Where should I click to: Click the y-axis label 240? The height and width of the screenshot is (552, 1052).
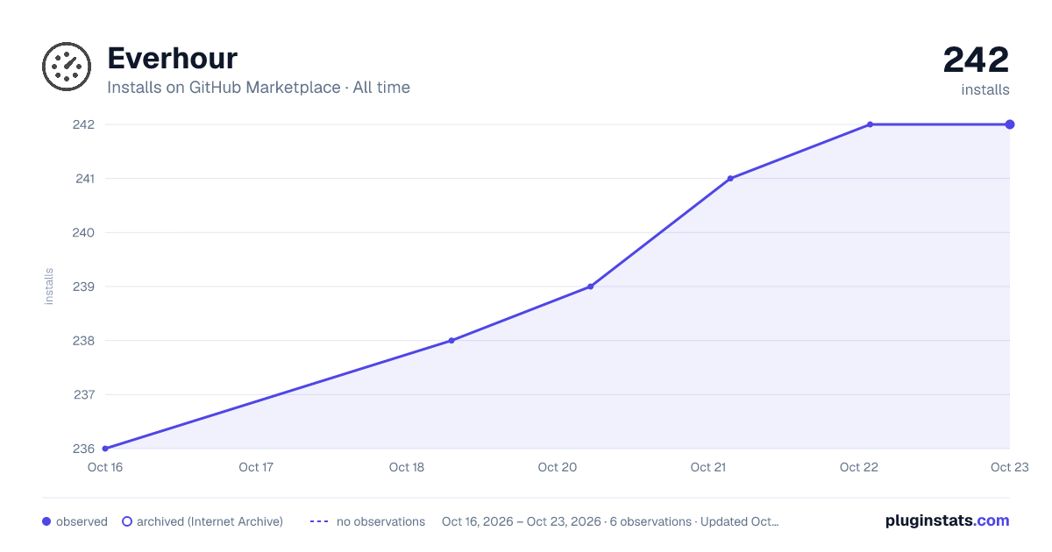[x=83, y=233]
